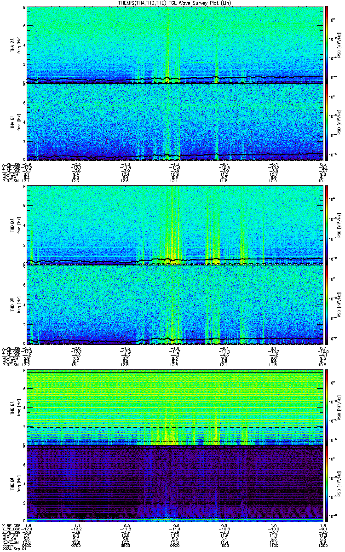Screen dimensions: 345x552
Task: Click the 1100 time tick label
Action: pyautogui.click(x=273, y=545)
